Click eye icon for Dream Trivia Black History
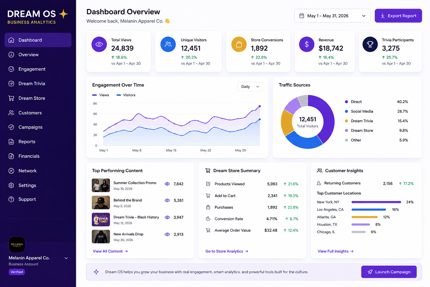 coord(167,217)
